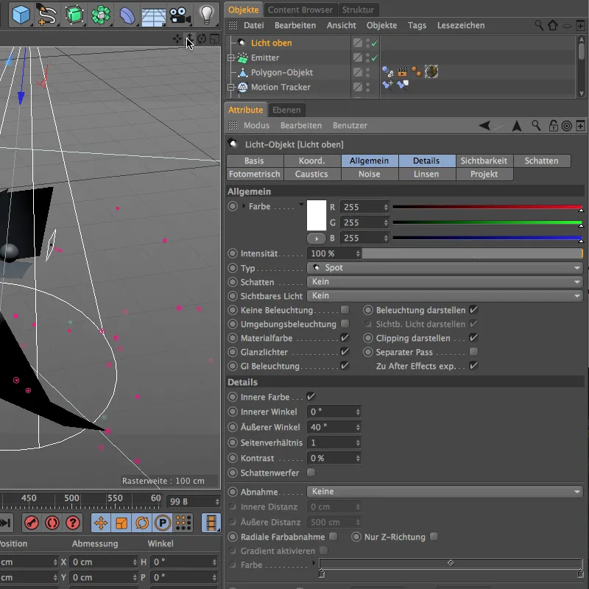Expand the Emitter object in the tree
The image size is (589, 589).
(230, 57)
